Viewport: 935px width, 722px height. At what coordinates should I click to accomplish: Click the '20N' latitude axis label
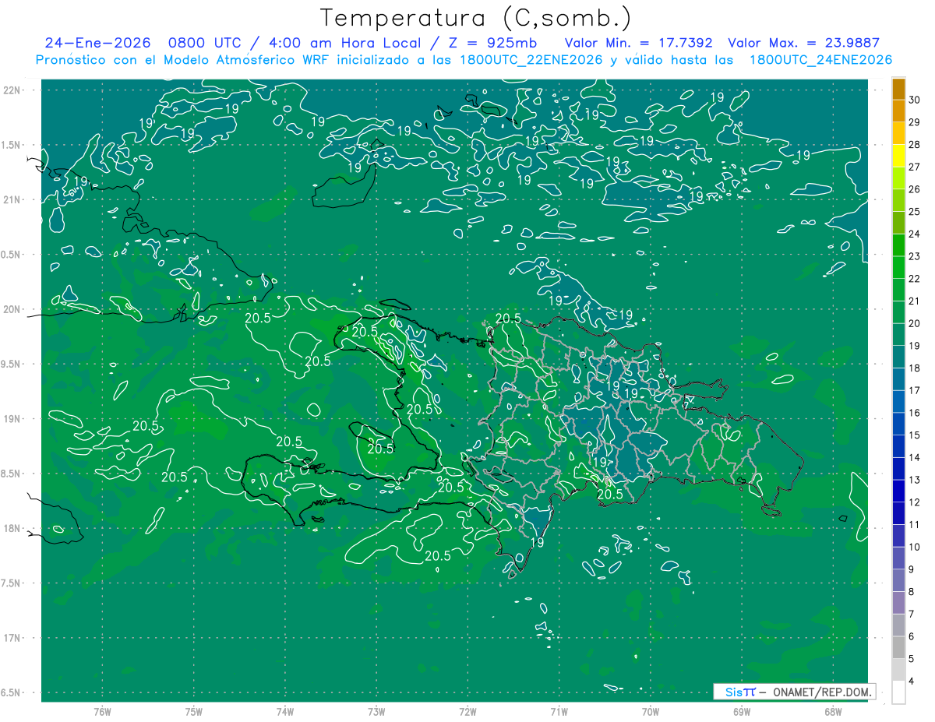point(12,309)
